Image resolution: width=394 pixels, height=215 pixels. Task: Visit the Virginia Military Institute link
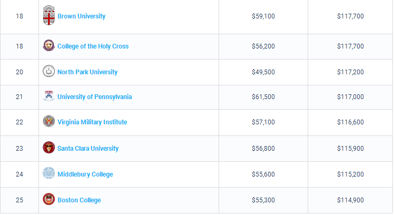pos(92,122)
